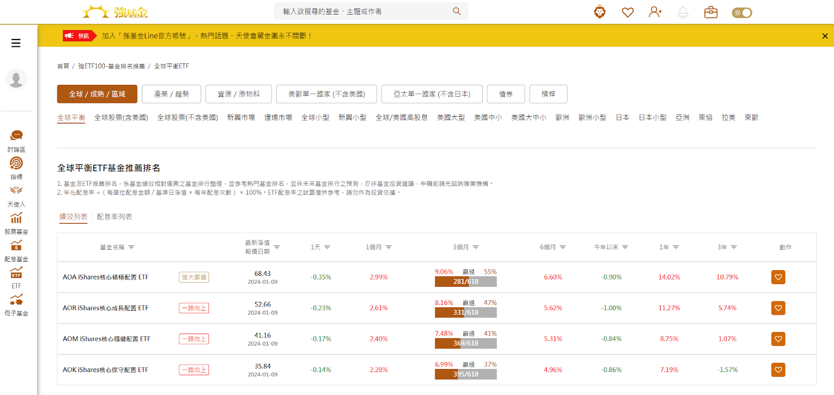Click the search magnifier icon
834x395 pixels.
pos(457,11)
